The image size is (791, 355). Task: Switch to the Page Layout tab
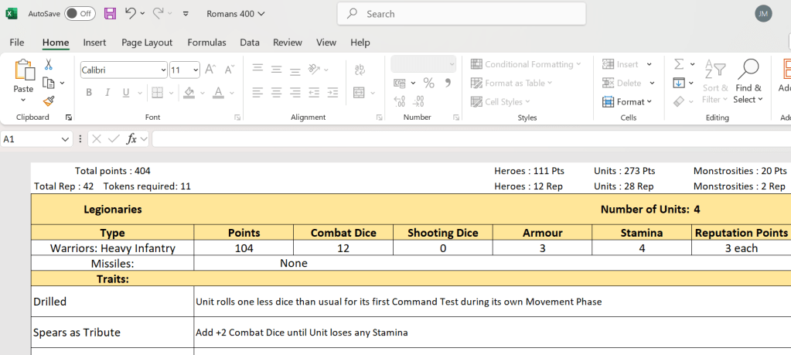[x=147, y=43]
